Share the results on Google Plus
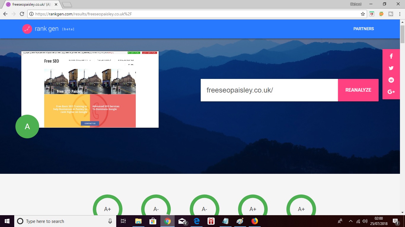This screenshot has width=405, height=227. point(391,92)
